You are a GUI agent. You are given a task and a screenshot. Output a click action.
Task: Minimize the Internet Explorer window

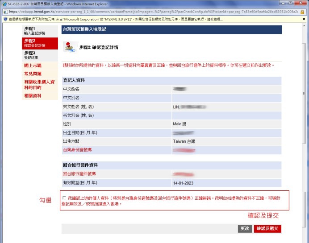tap(283, 3)
